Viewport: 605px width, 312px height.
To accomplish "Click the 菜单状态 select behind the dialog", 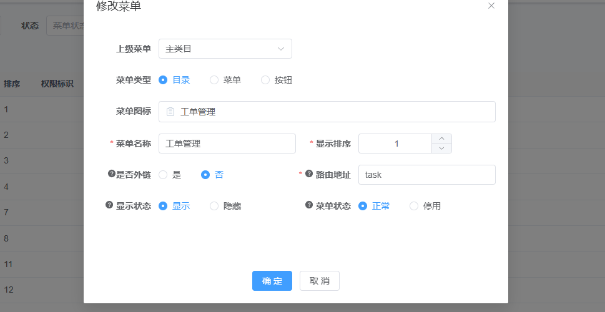I will [65, 26].
